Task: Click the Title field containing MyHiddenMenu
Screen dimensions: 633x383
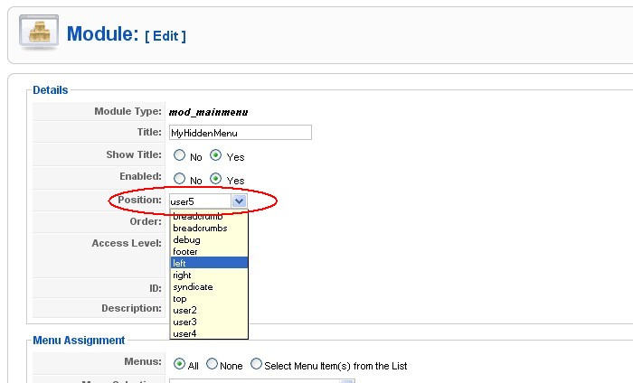Action: coord(241,133)
